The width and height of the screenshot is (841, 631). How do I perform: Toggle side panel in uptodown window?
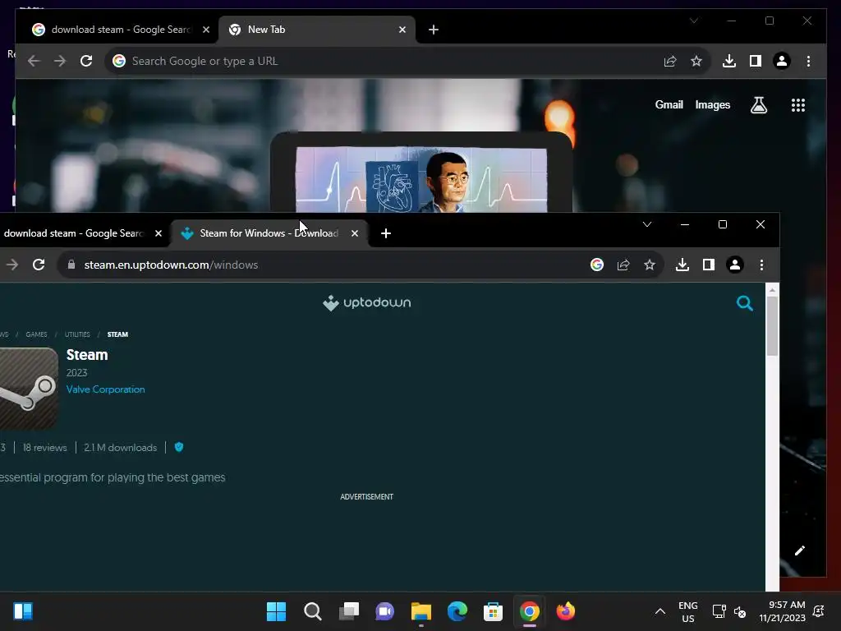point(709,265)
